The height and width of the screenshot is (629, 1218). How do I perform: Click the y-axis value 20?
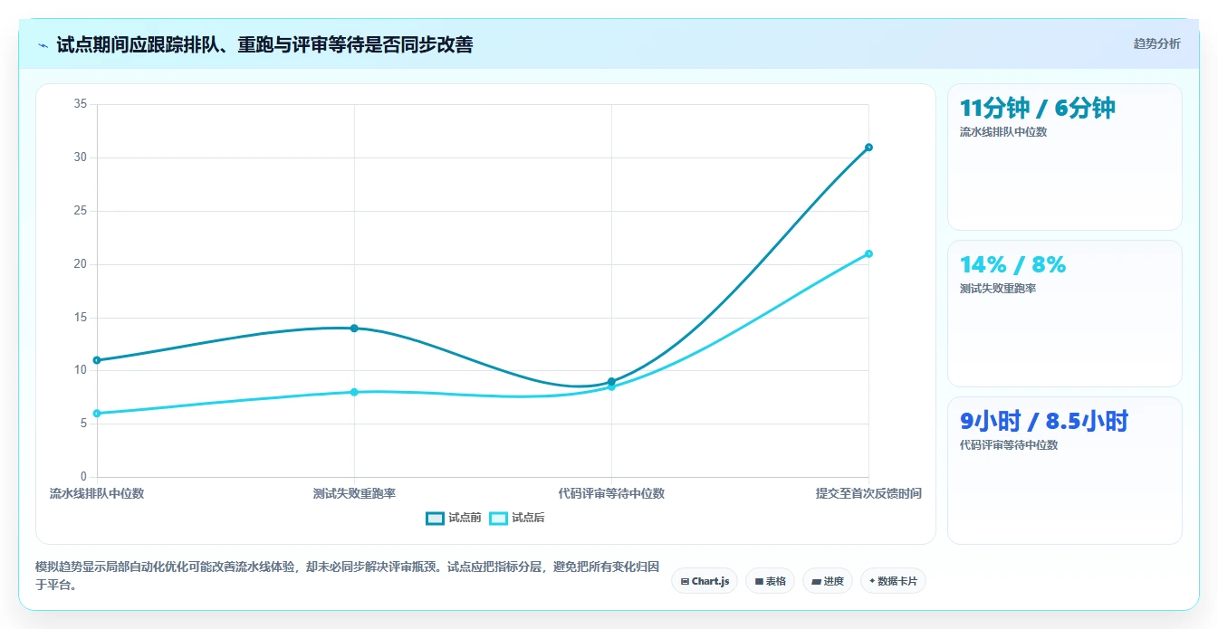80,264
